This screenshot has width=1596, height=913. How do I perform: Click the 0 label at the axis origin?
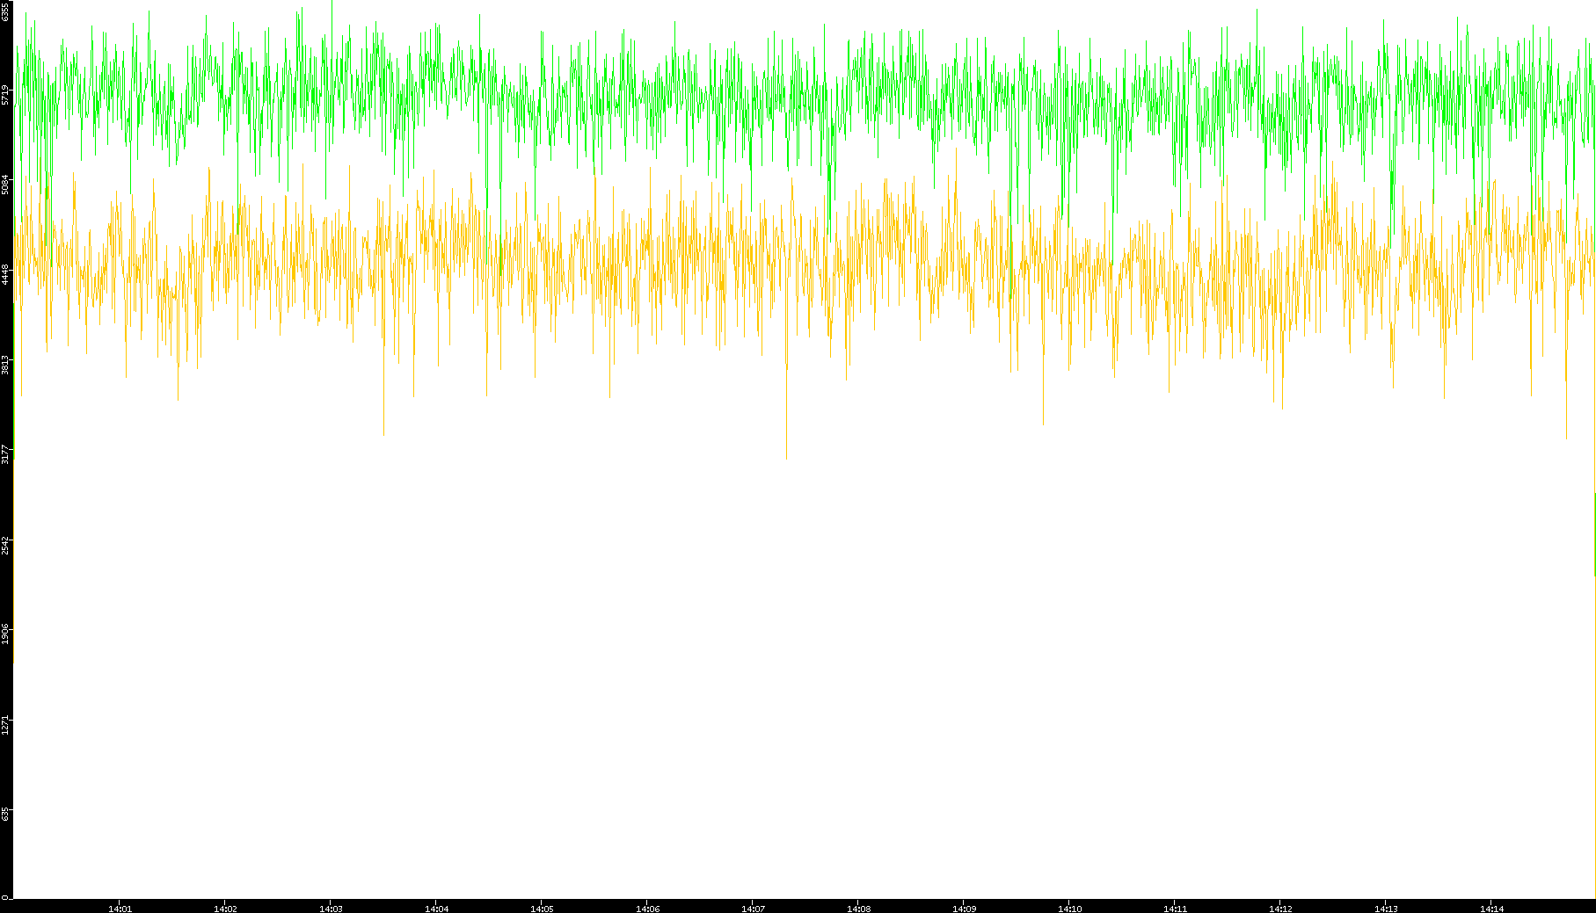5,896
